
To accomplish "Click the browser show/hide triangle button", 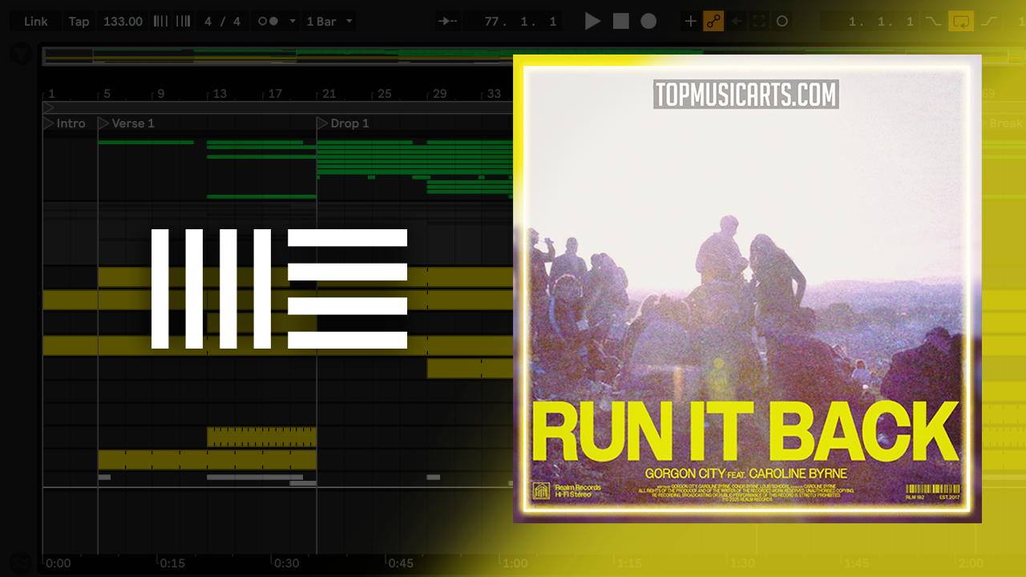I will pyautogui.click(x=21, y=54).
